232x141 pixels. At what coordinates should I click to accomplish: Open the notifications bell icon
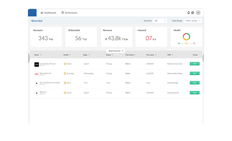(188, 13)
